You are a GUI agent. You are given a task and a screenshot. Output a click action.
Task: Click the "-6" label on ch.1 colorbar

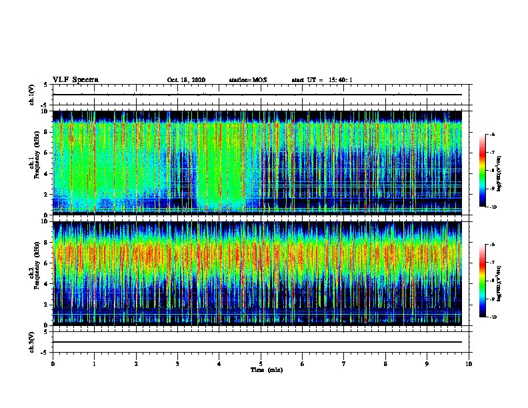pyautogui.click(x=491, y=135)
